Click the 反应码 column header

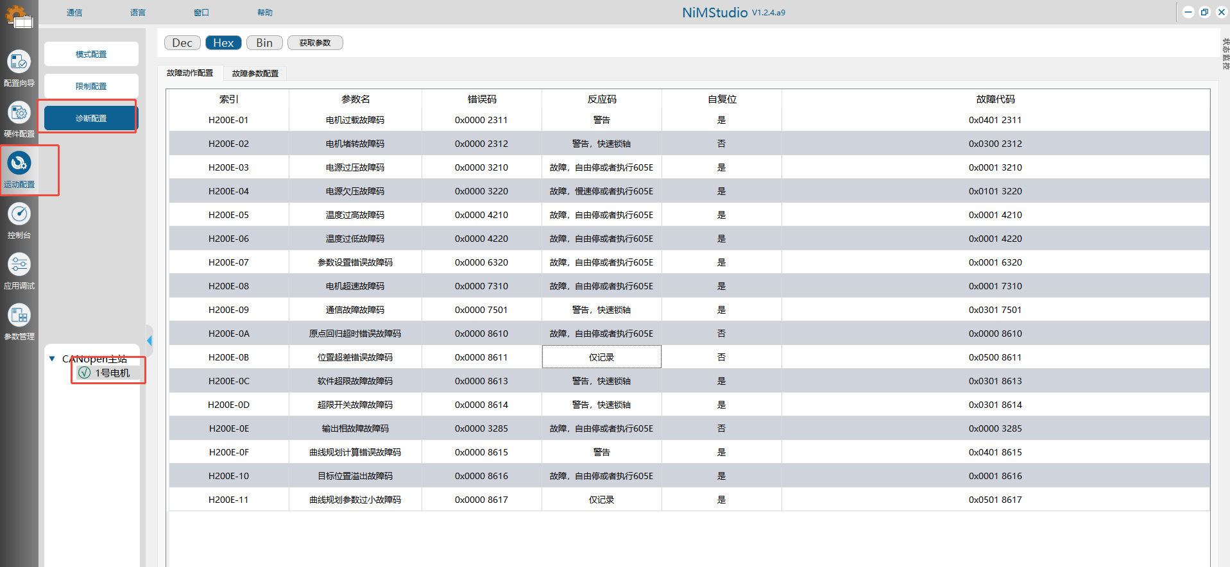(602, 99)
